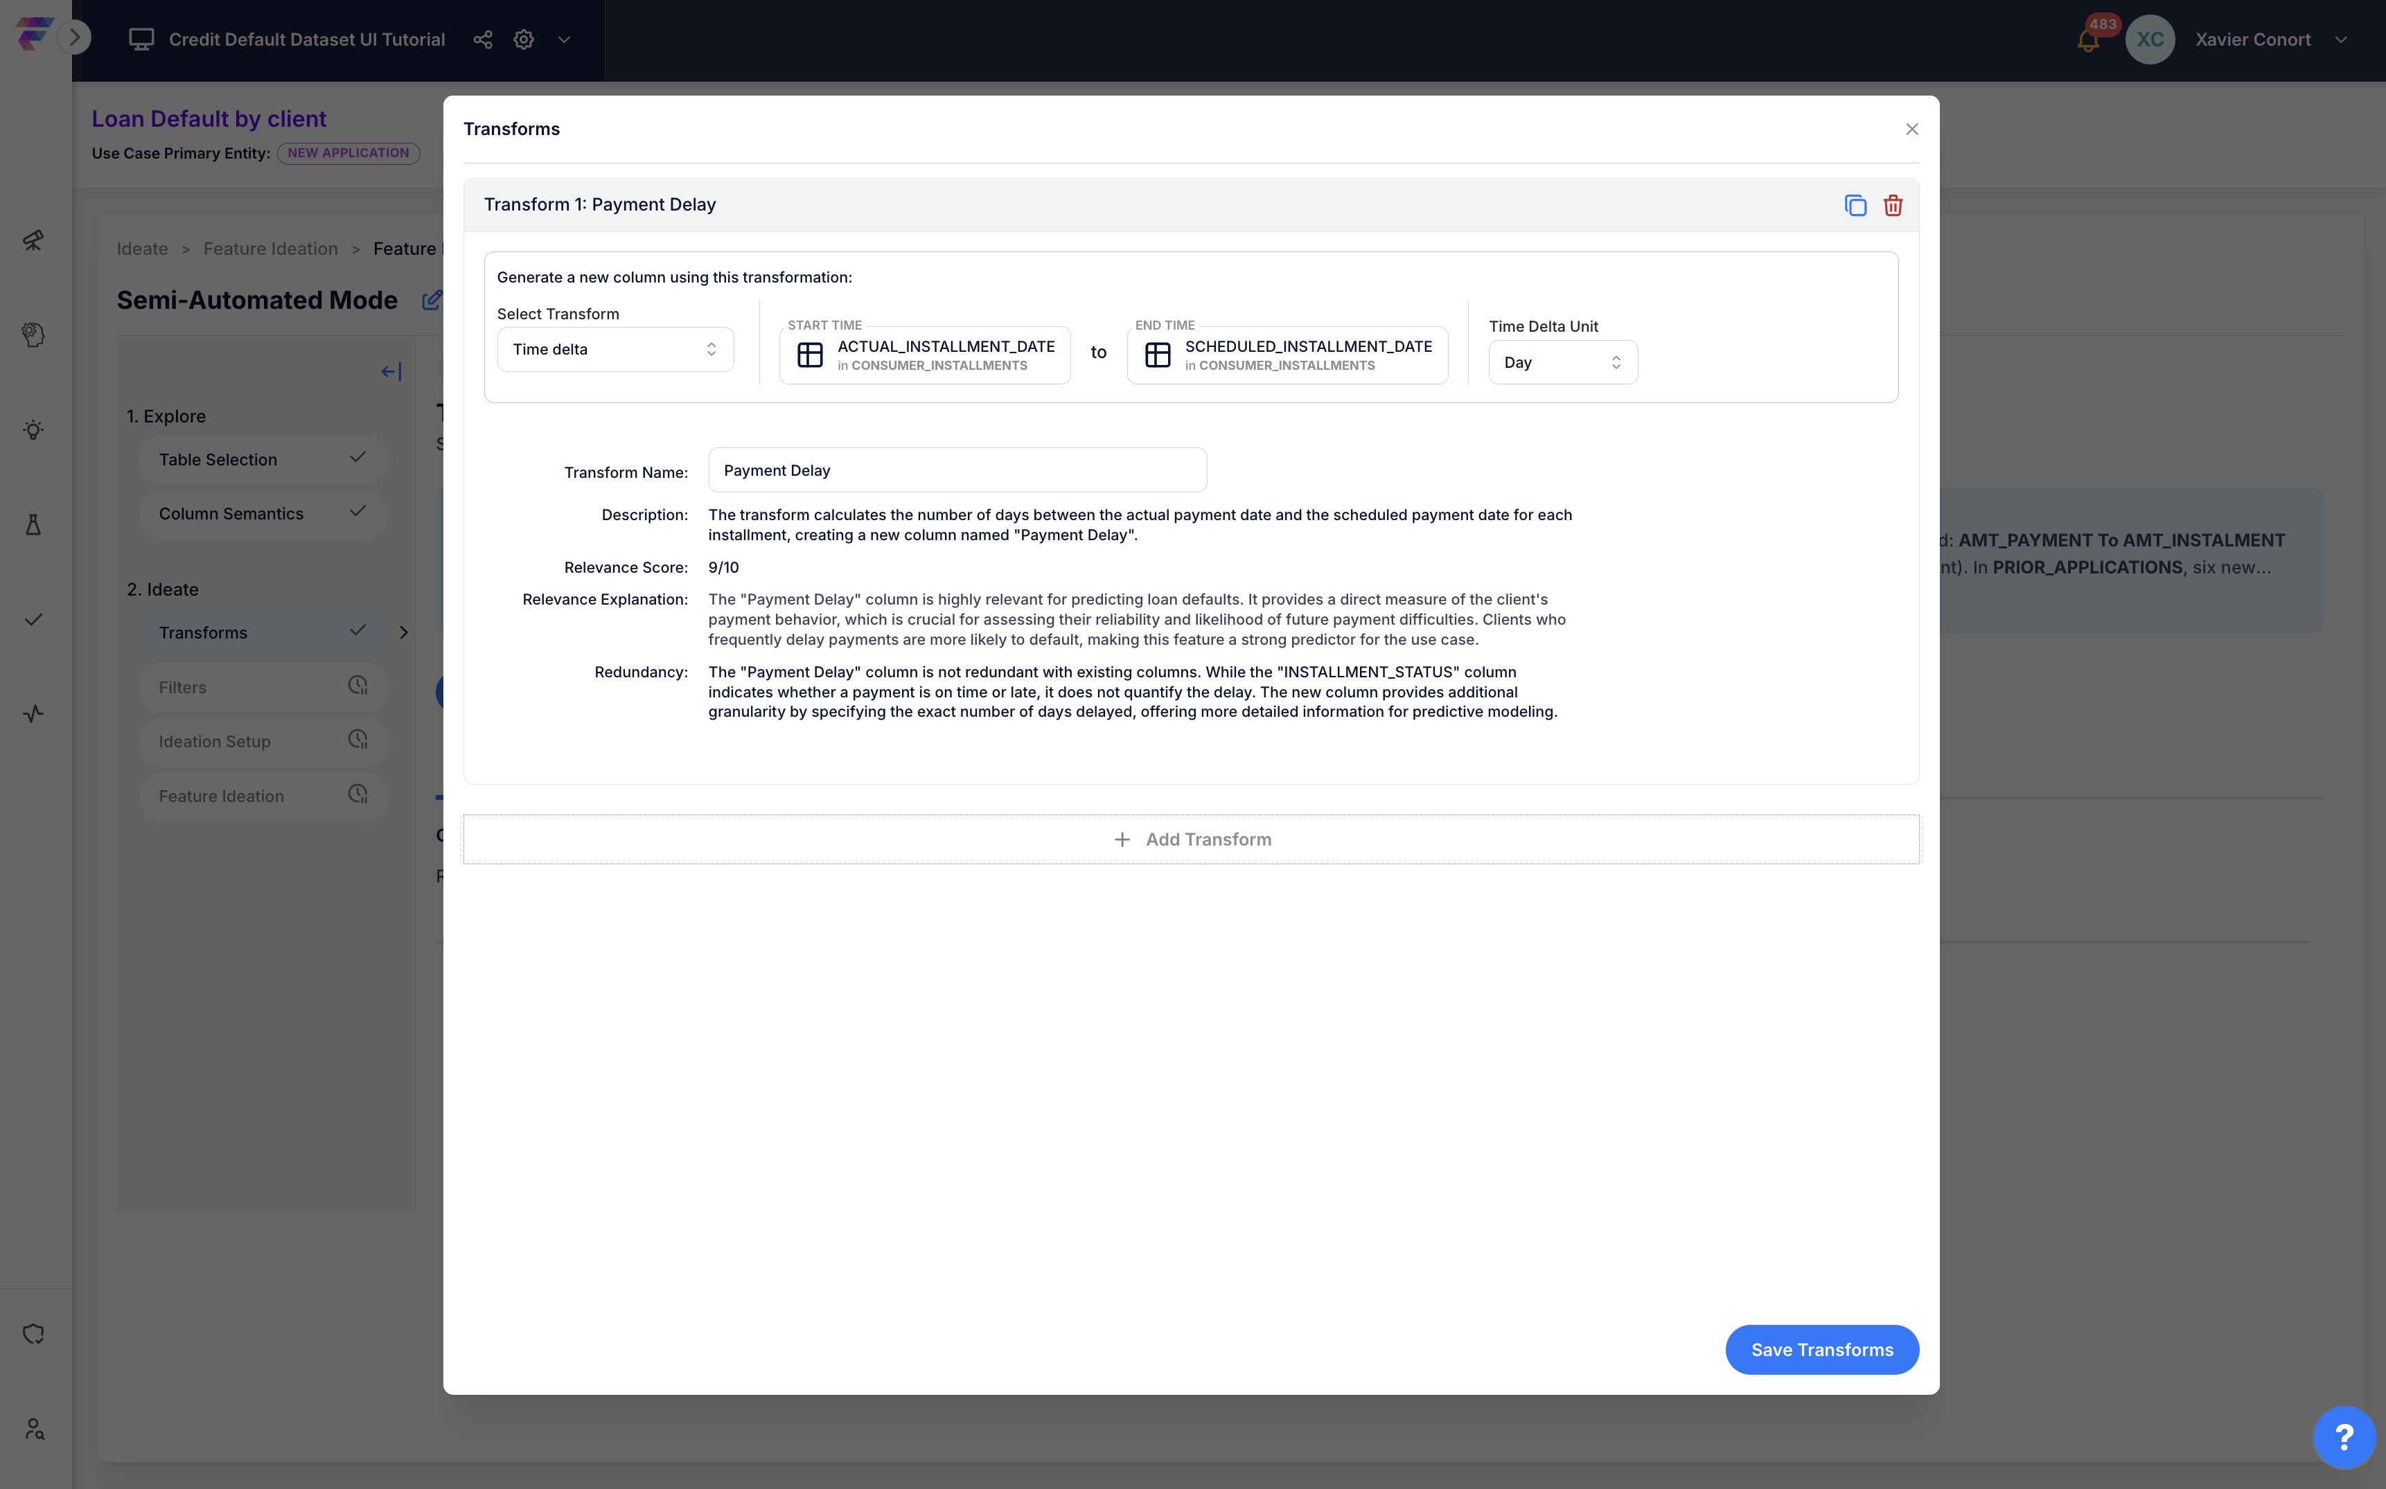Click the flask icon in left sidebar

point(33,524)
